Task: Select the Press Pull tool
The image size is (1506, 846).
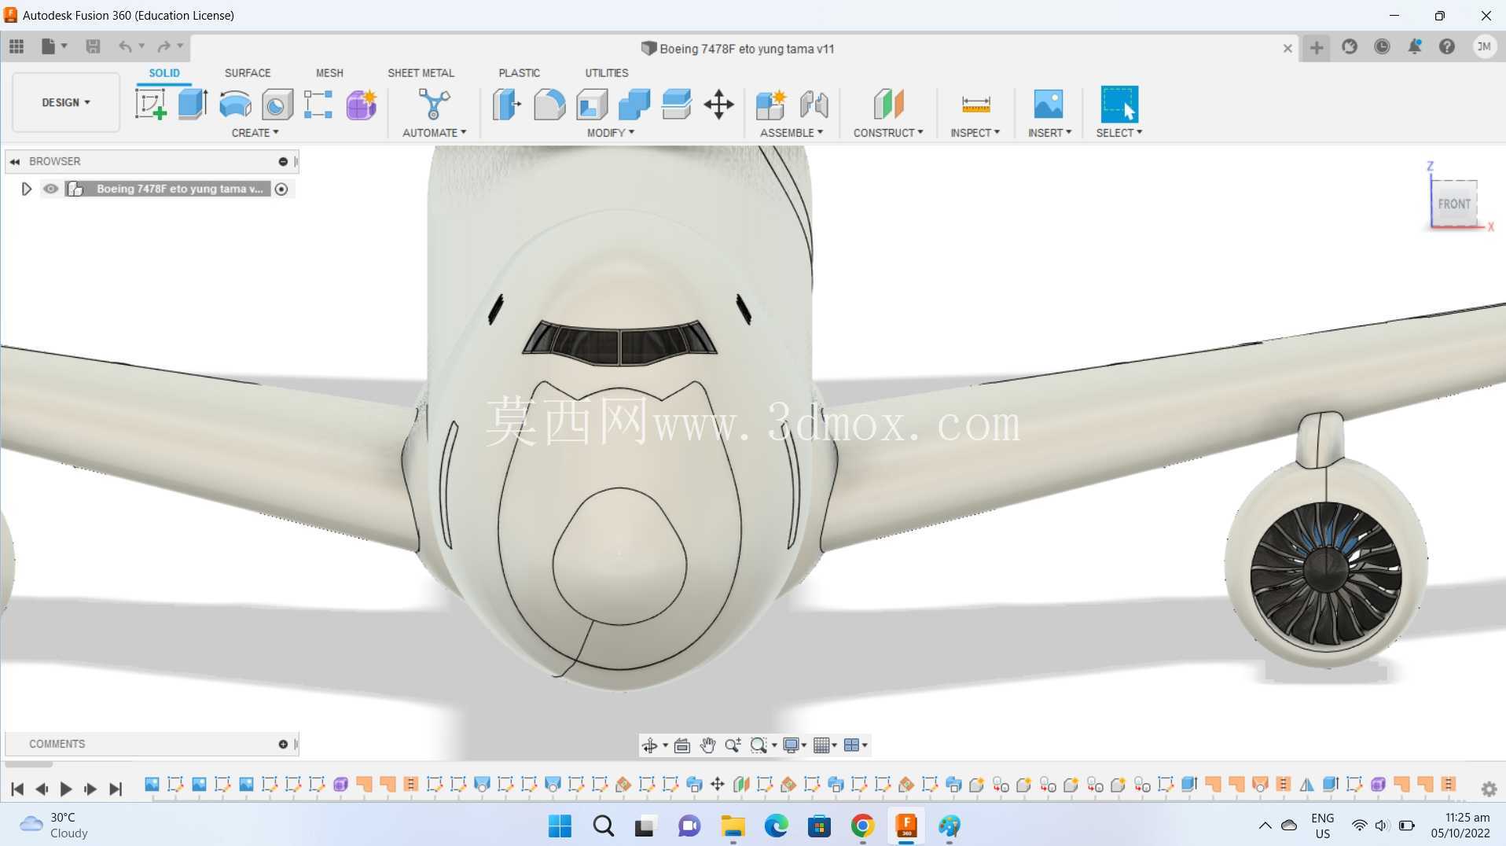Action: [x=507, y=104]
